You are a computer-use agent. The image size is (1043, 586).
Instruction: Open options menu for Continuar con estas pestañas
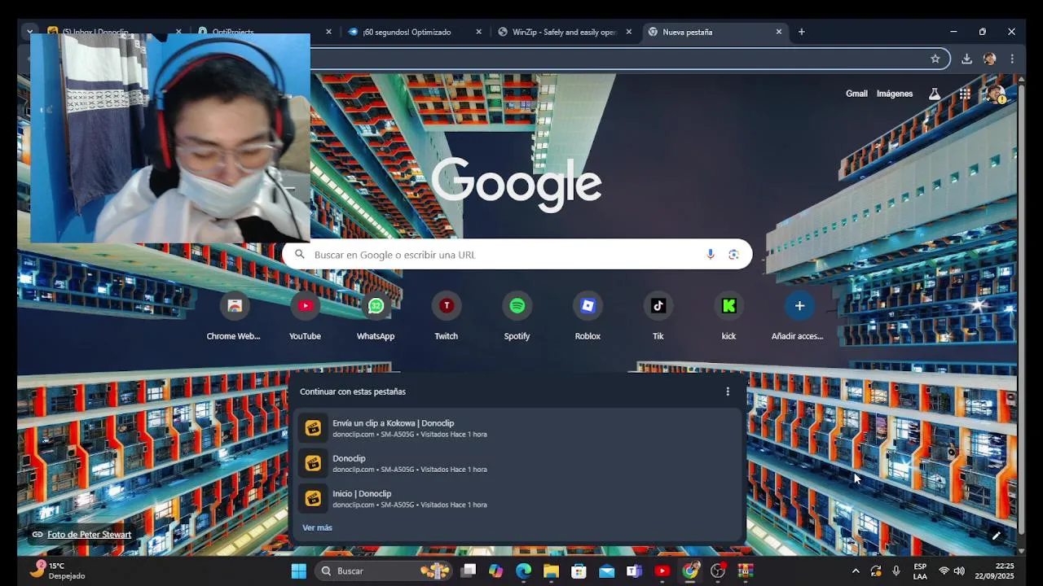point(728,391)
